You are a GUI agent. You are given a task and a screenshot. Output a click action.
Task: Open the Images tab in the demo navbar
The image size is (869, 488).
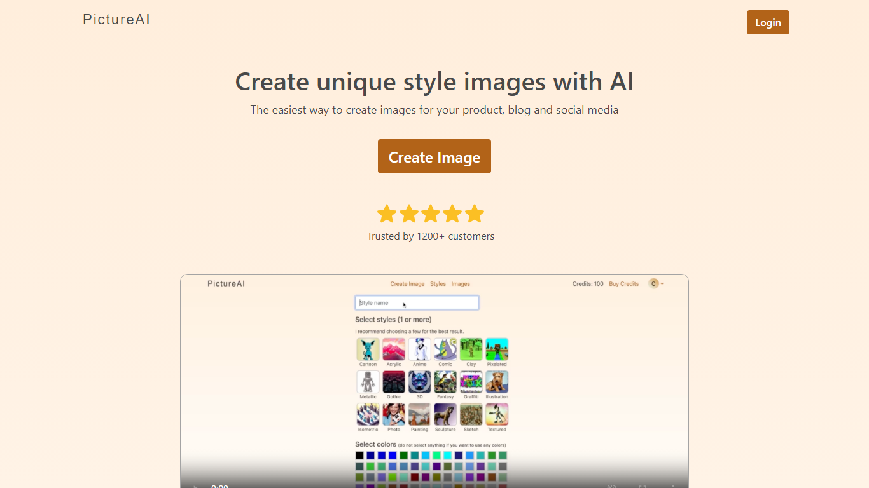(461, 284)
